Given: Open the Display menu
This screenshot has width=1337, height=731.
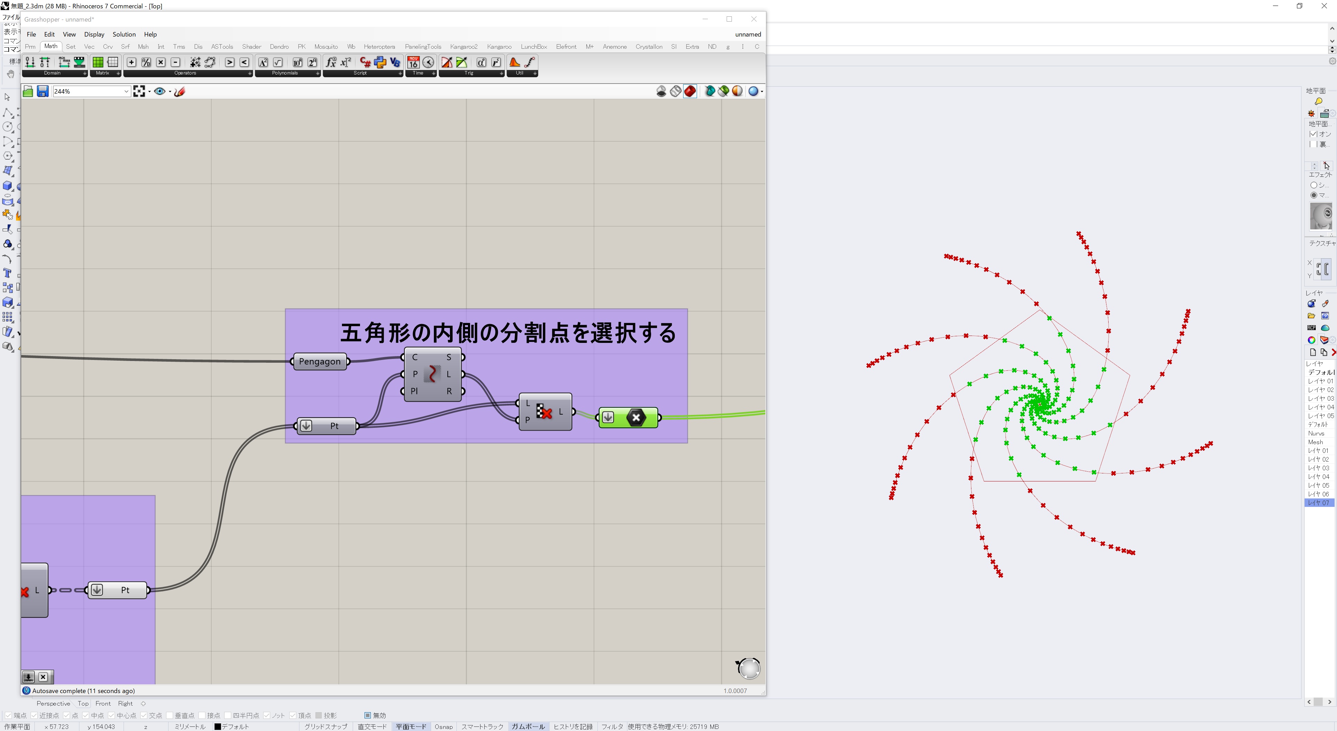Looking at the screenshot, I should point(94,34).
